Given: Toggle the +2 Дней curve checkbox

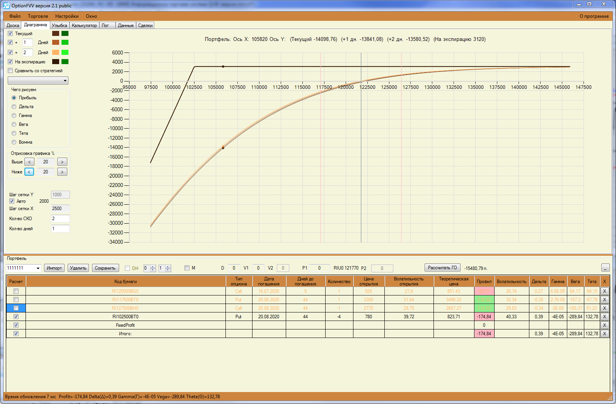Looking at the screenshot, I should click(x=10, y=53).
